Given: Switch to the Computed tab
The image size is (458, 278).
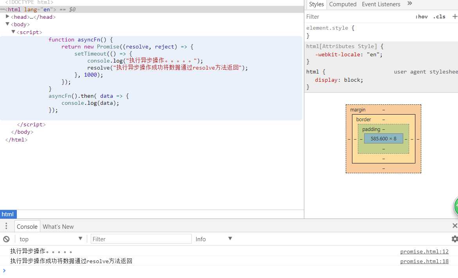Looking at the screenshot, I should (x=343, y=4).
